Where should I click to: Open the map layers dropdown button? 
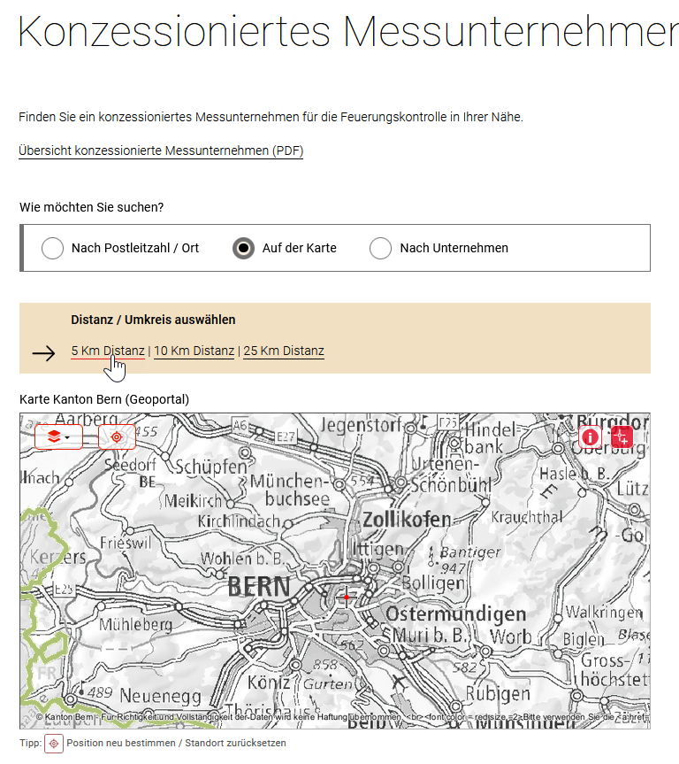tap(59, 436)
